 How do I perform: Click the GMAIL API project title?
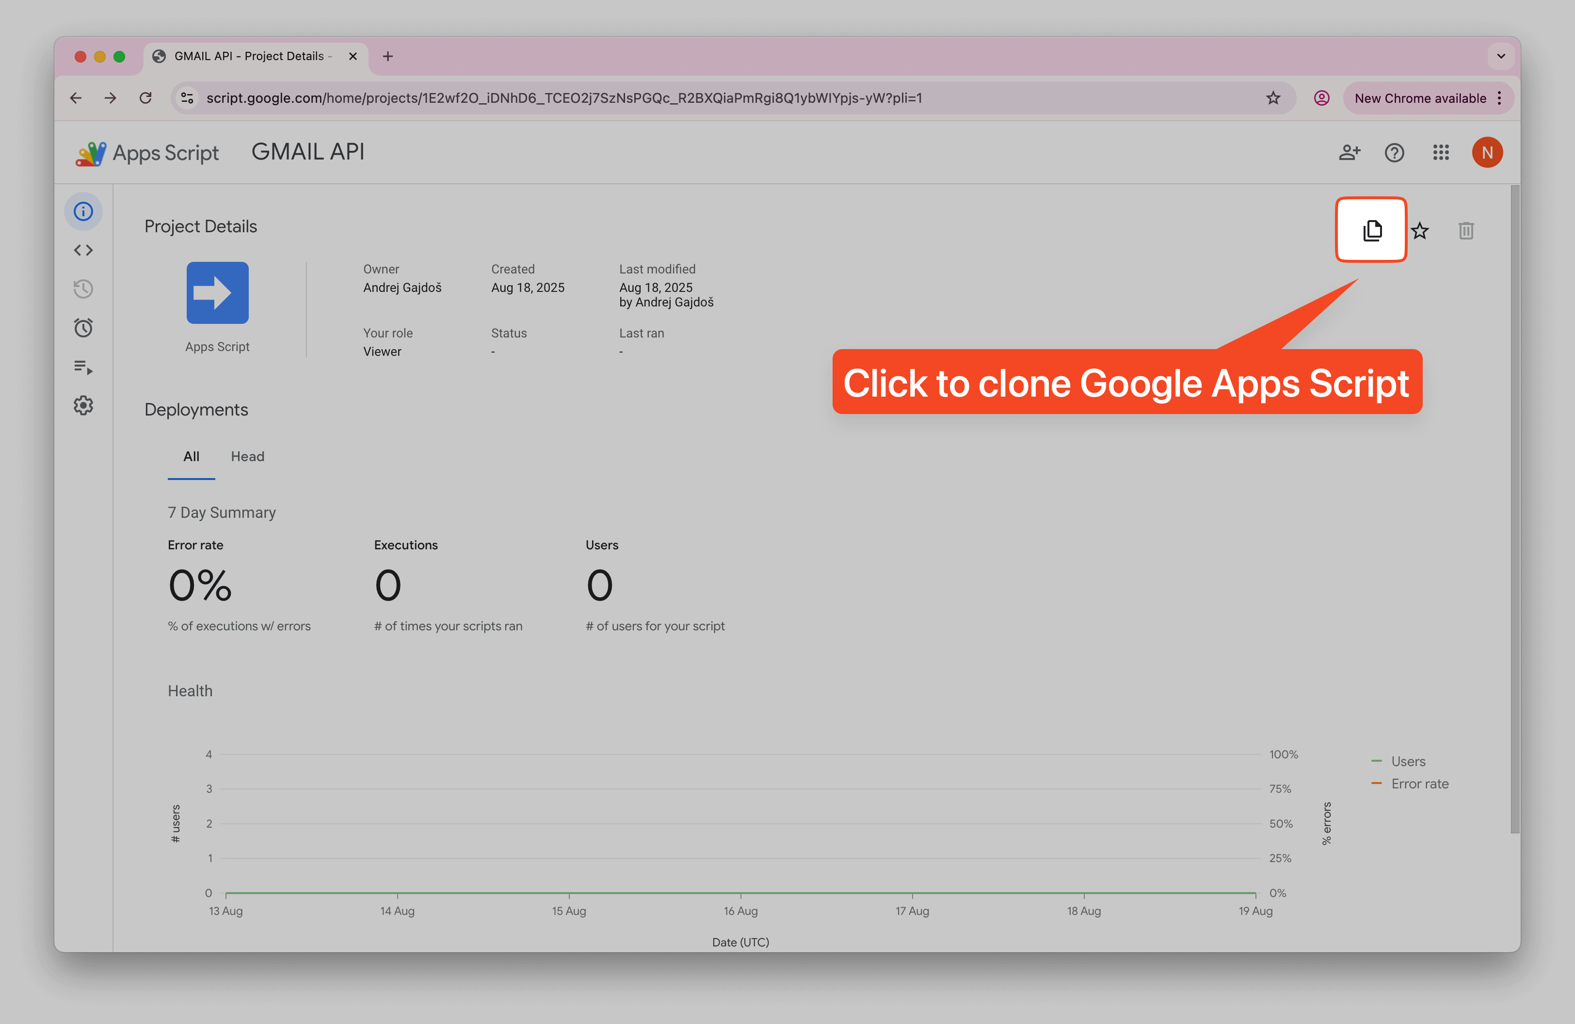[308, 151]
